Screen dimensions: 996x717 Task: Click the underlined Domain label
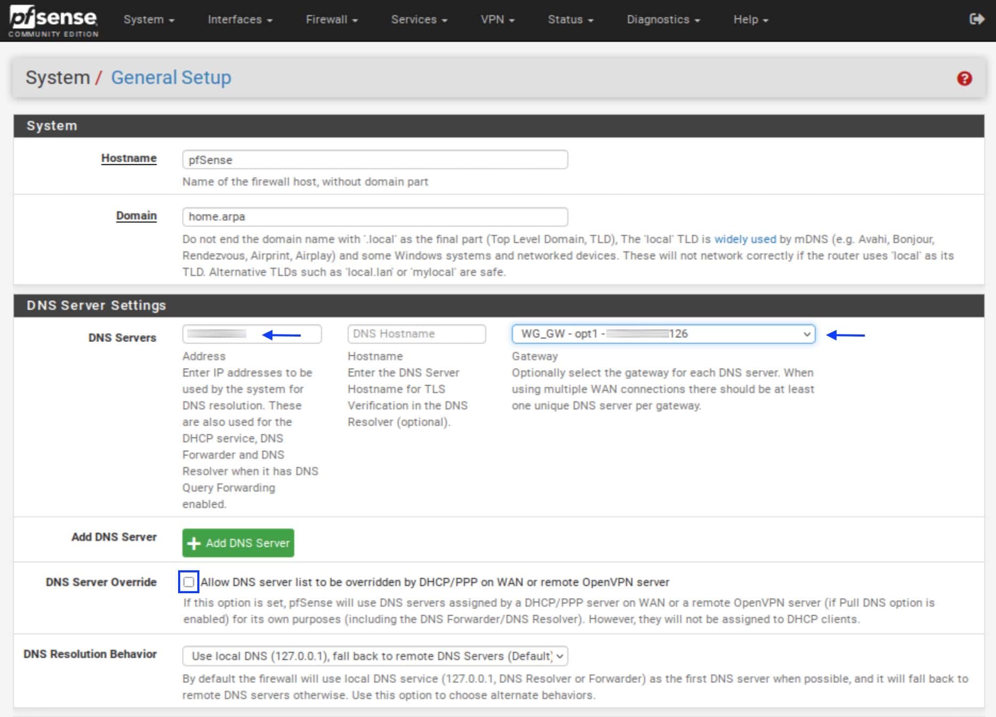click(x=136, y=216)
